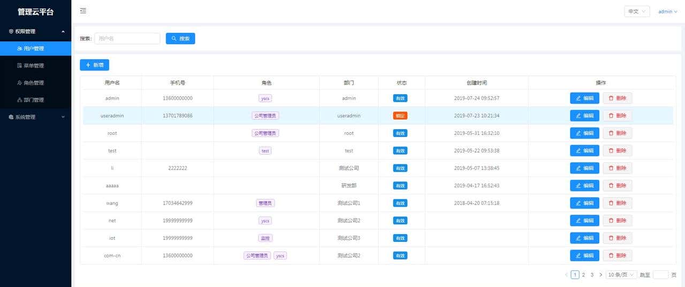Click the 监控 role tag for iot
Screen dimensions: 685x287
click(265, 238)
